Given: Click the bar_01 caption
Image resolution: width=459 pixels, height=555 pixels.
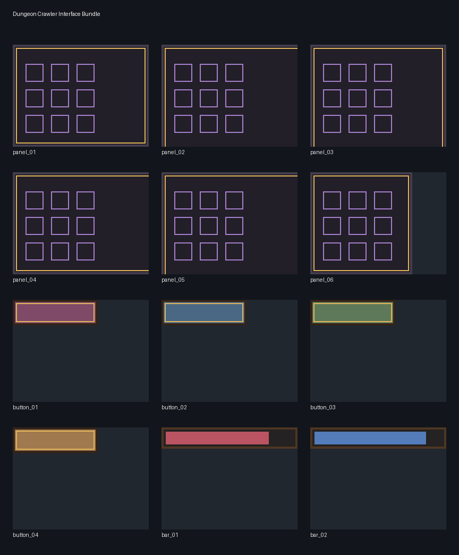Looking at the screenshot, I should [170, 535].
